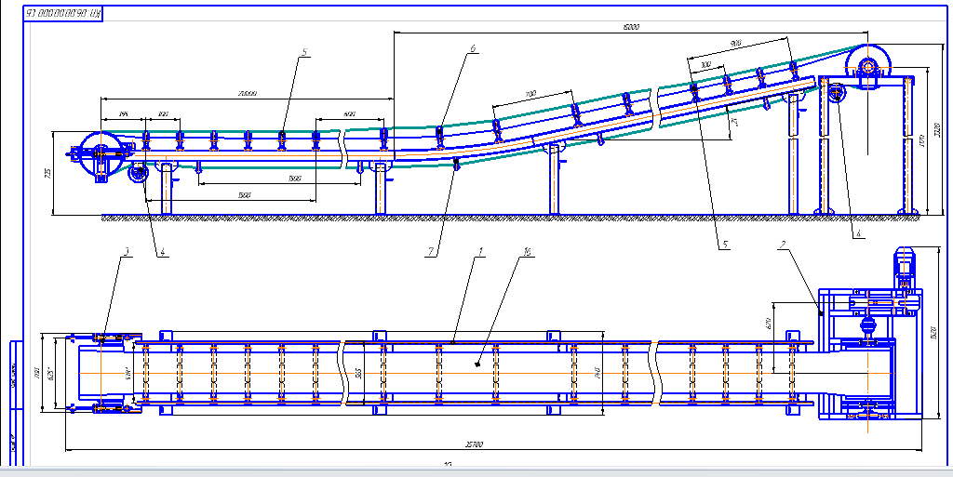Select the 735 height dimension beside the tail drum
The height and width of the screenshot is (477, 953).
click(x=48, y=172)
